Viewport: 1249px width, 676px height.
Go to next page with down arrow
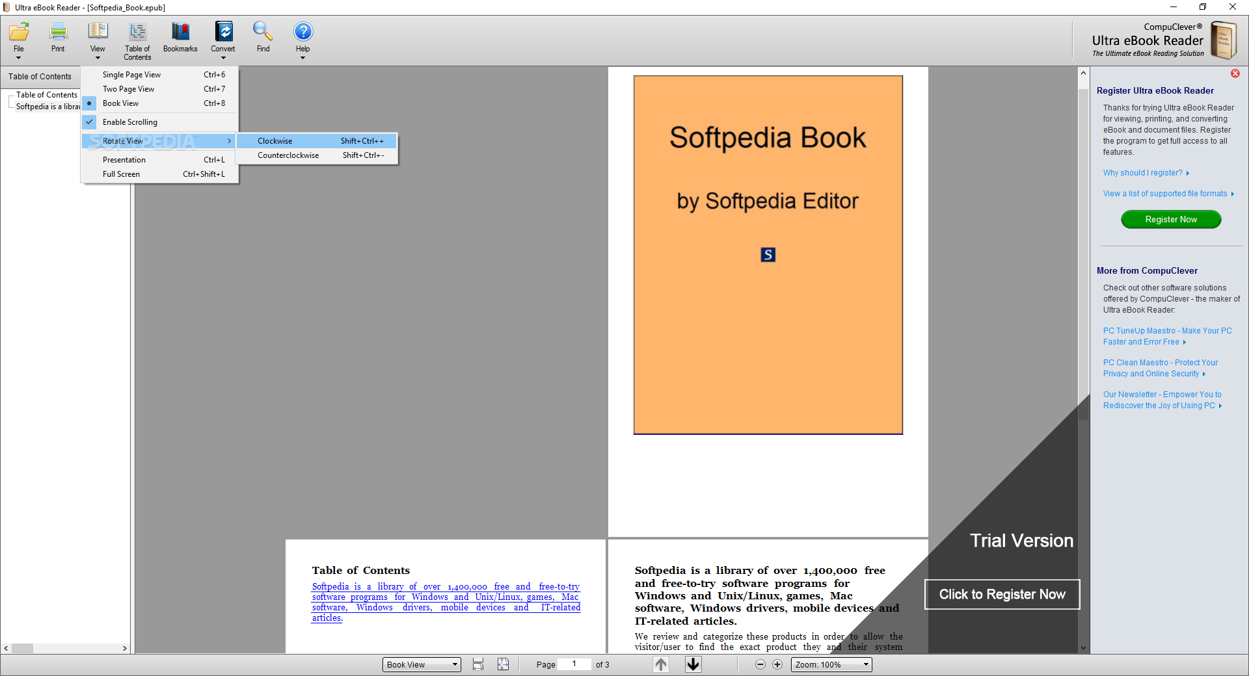693,664
